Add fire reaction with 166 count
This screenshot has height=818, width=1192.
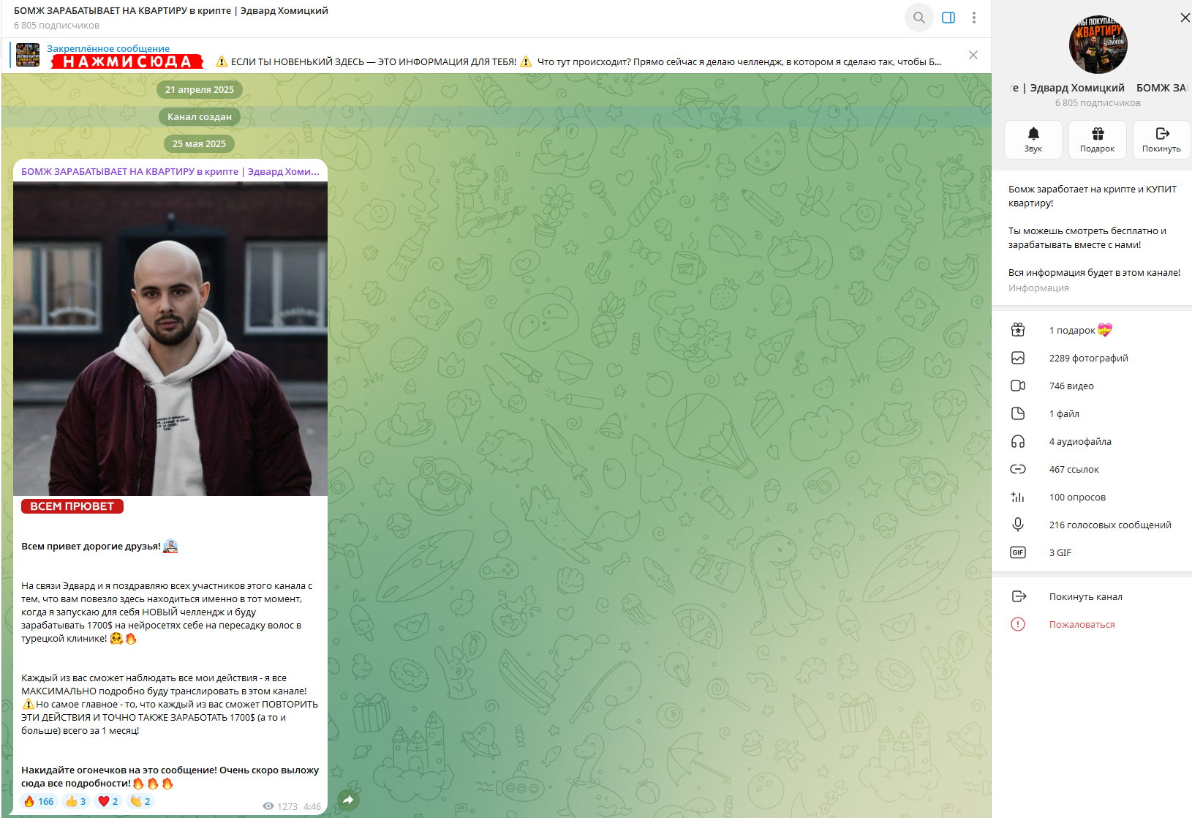tap(39, 801)
